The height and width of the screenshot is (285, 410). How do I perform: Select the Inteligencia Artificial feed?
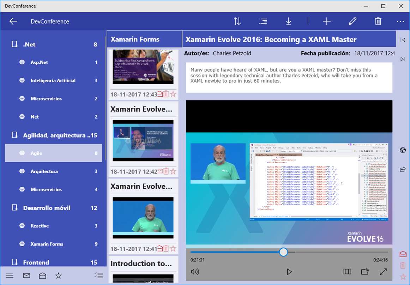coord(54,81)
